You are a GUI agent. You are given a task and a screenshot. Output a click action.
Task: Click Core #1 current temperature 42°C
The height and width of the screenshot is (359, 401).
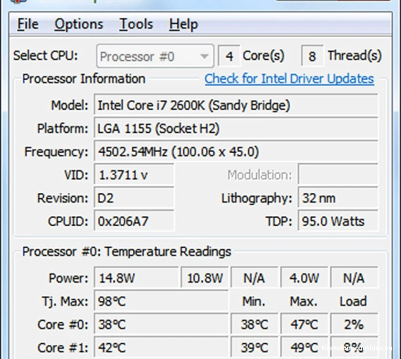click(161, 348)
